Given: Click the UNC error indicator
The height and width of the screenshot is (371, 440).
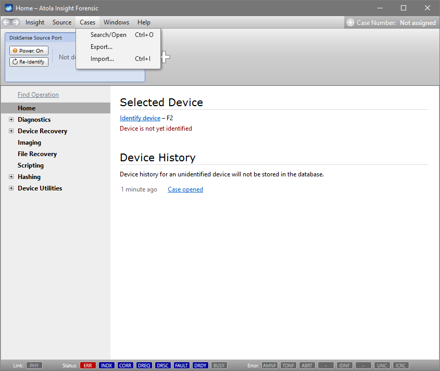Looking at the screenshot, I should (382, 365).
